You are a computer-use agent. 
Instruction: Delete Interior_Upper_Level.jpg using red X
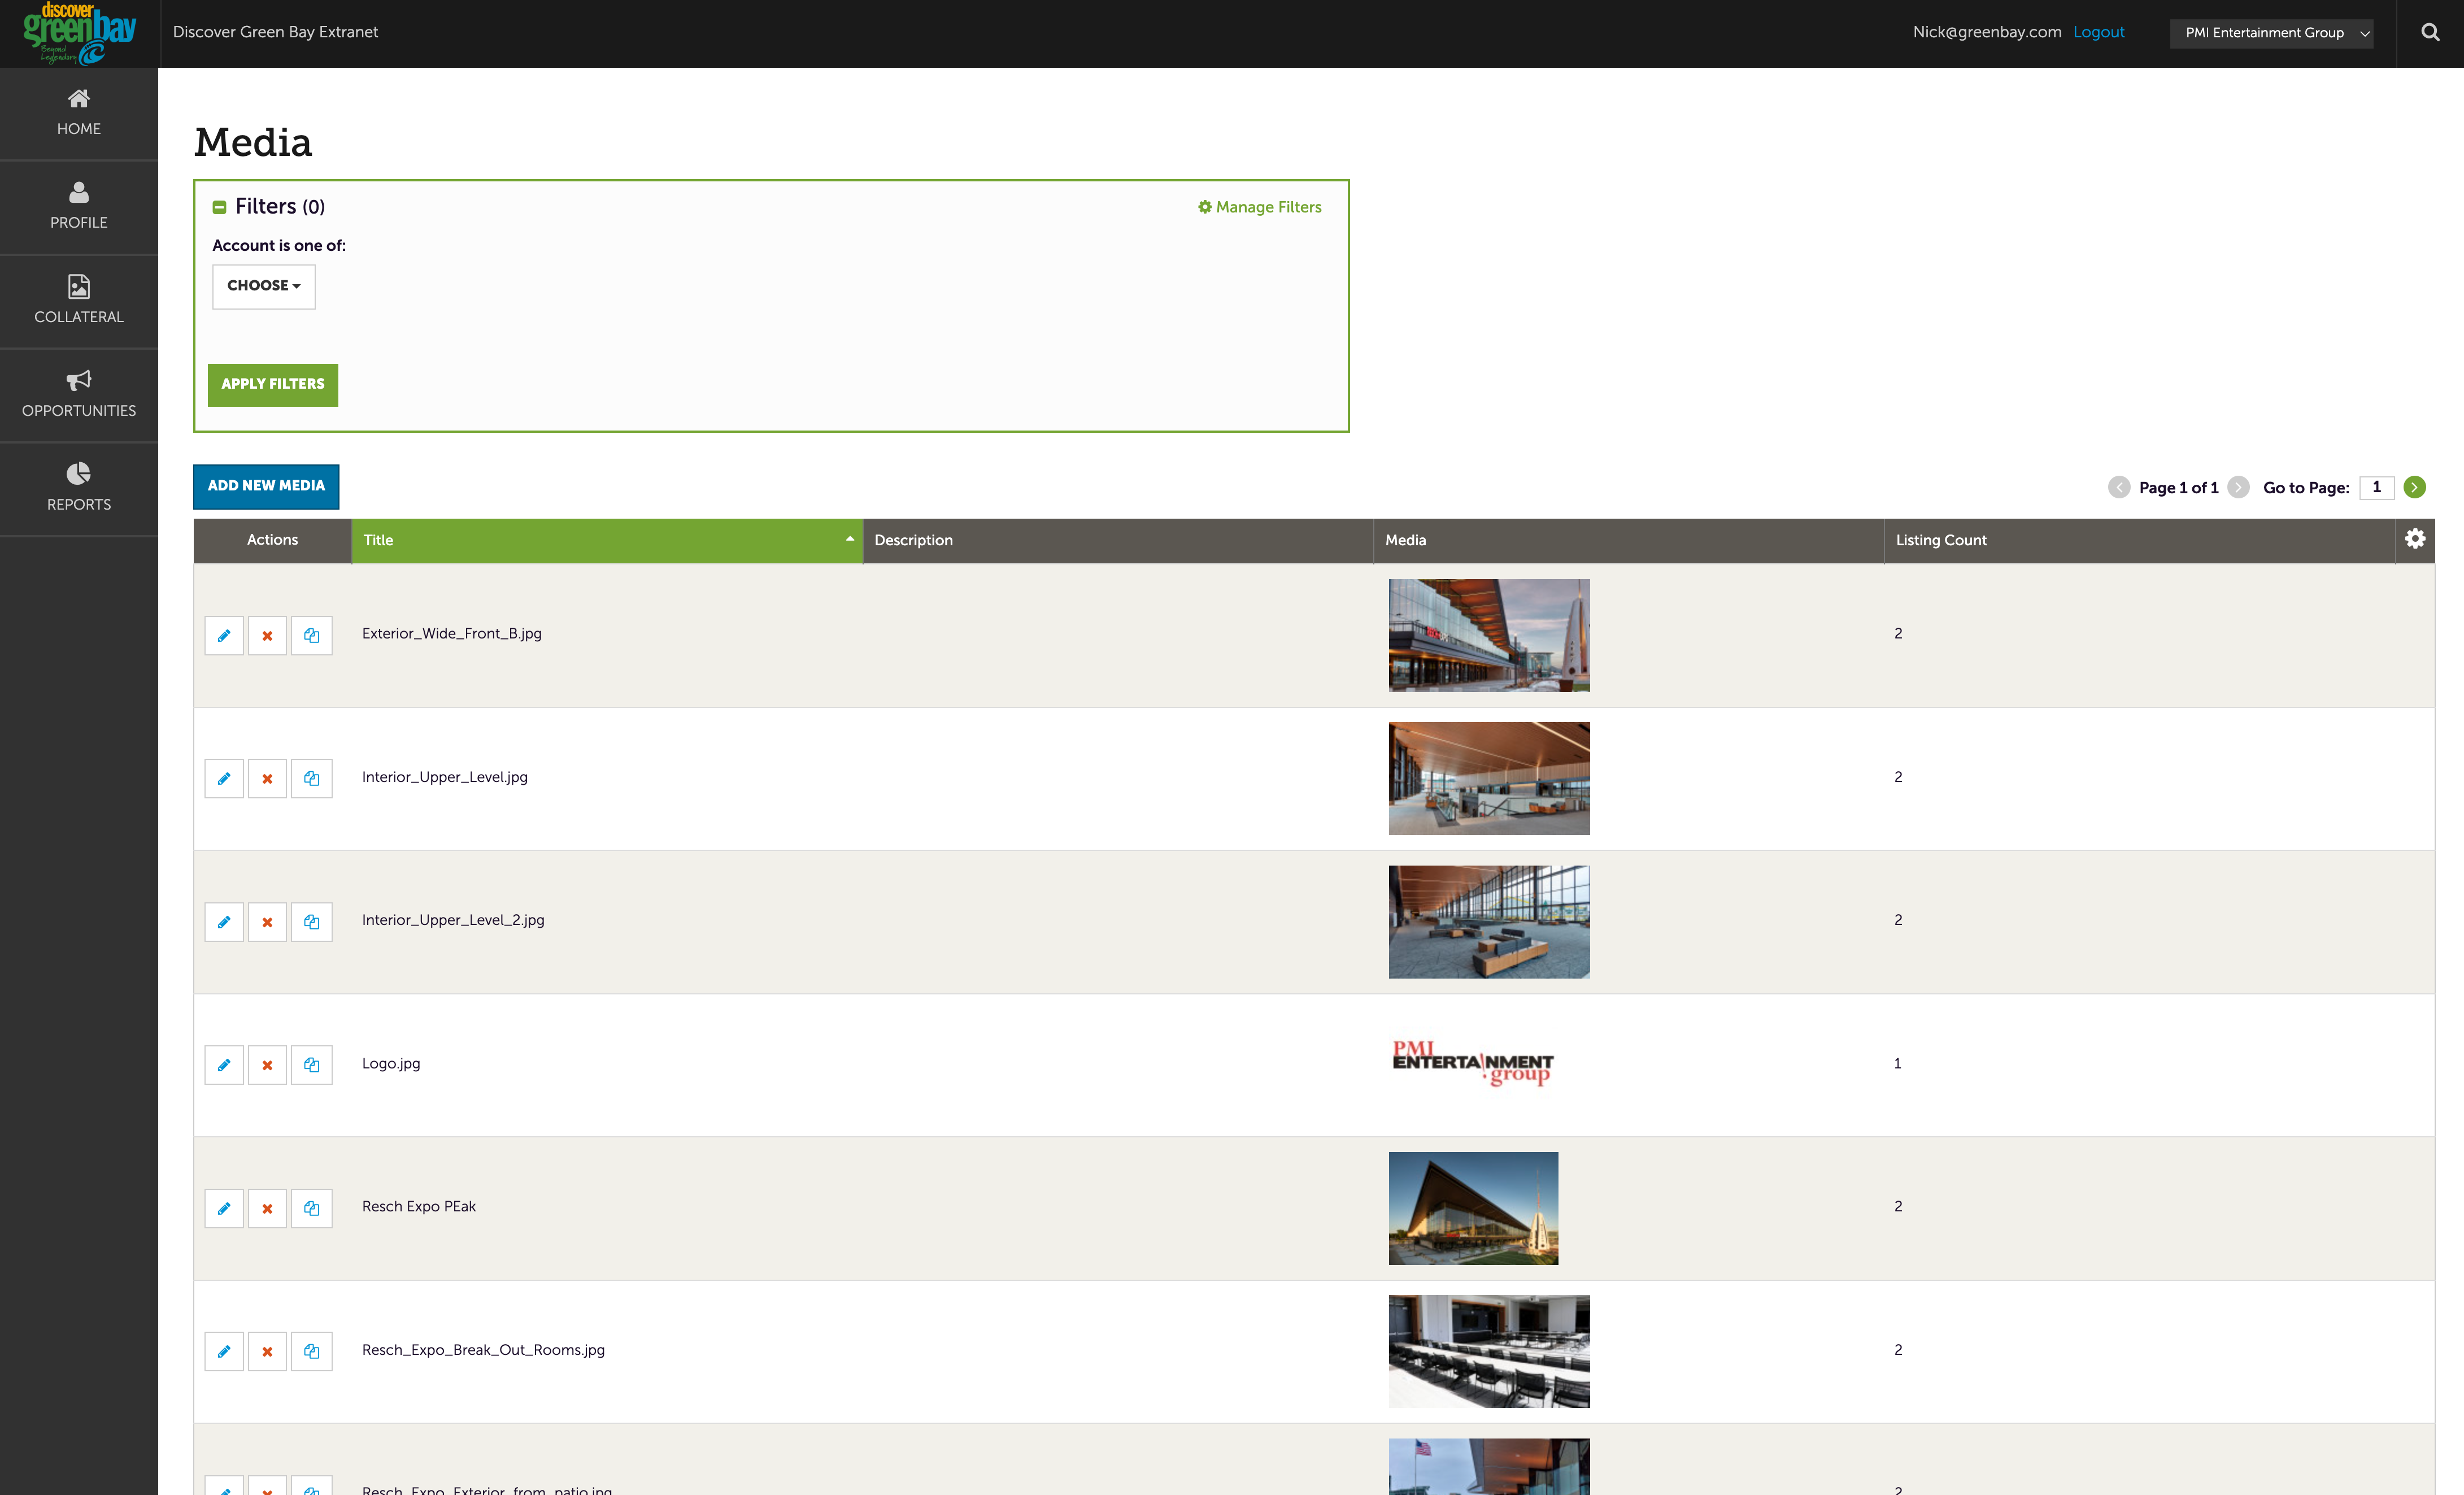[x=267, y=778]
